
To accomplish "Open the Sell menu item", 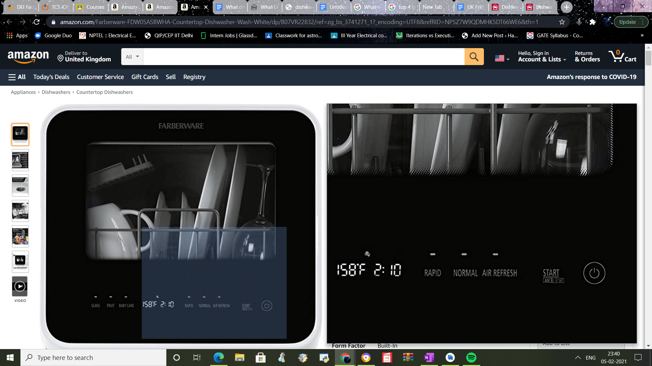I will click(x=170, y=77).
